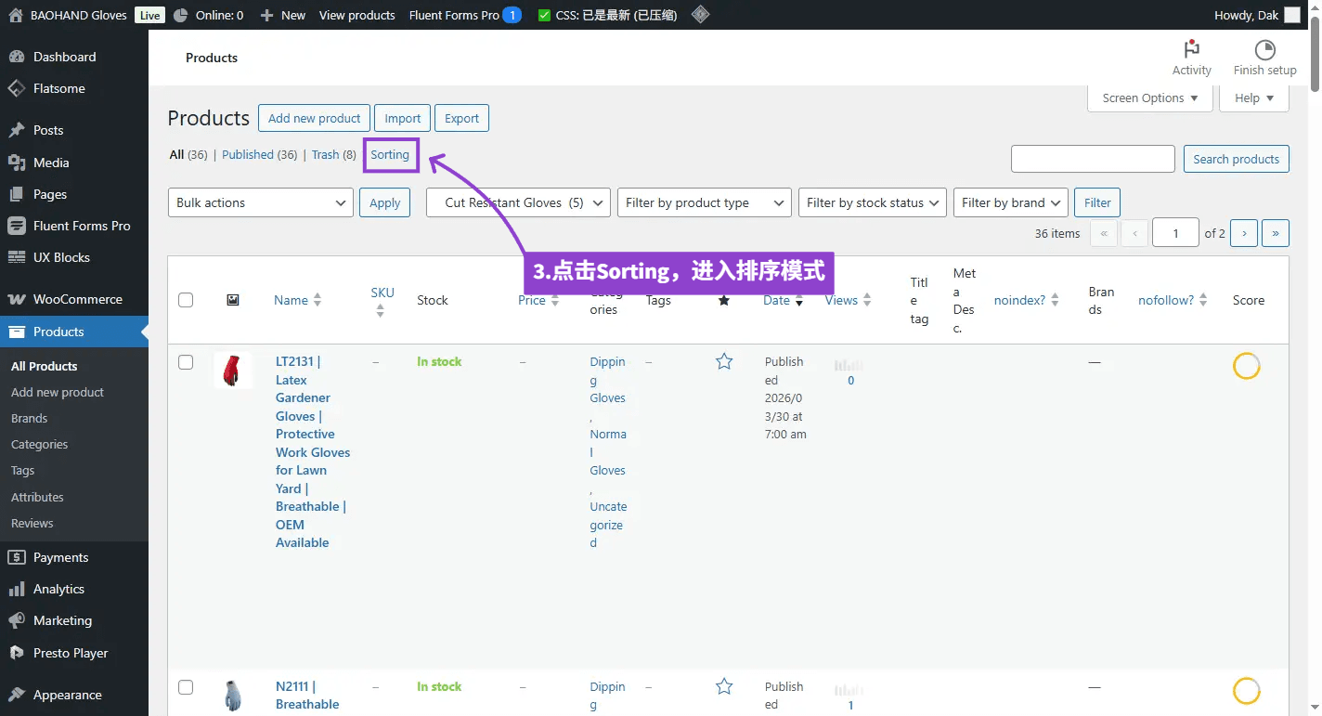
Task: Click the user avatar next to Howdy, Dak
Action: click(x=1292, y=15)
